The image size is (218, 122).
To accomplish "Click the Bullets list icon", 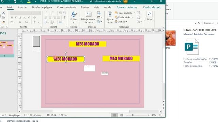I will tap(46, 13).
